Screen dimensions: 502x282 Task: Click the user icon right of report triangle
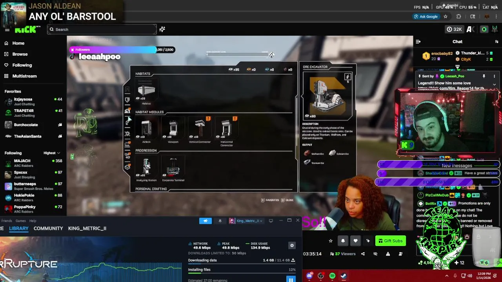[400, 254]
